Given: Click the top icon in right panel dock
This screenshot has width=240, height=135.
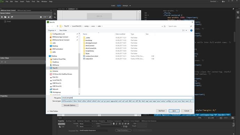Looking at the screenshot, I should point(238,12).
